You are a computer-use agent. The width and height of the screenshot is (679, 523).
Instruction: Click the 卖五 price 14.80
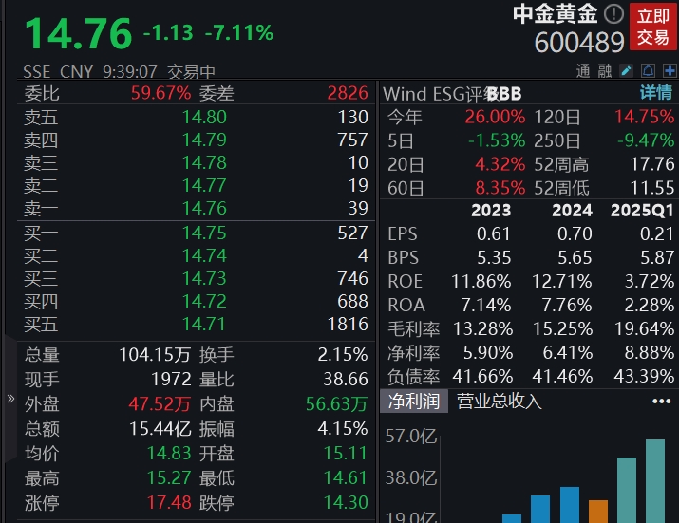click(204, 118)
